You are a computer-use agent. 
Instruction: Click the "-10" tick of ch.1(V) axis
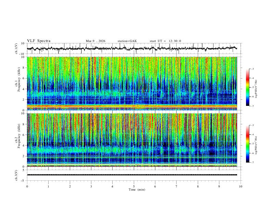click(x=22, y=54)
